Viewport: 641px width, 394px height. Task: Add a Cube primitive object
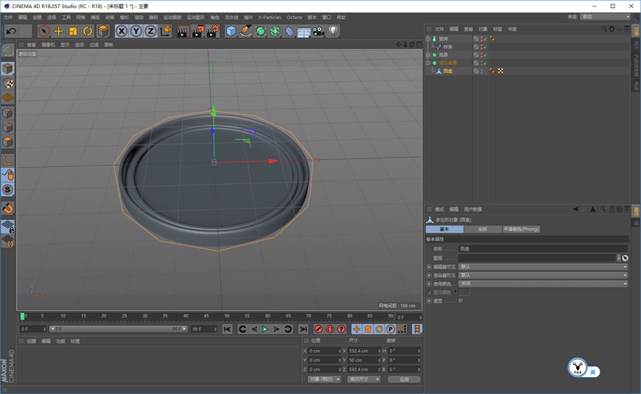(231, 31)
